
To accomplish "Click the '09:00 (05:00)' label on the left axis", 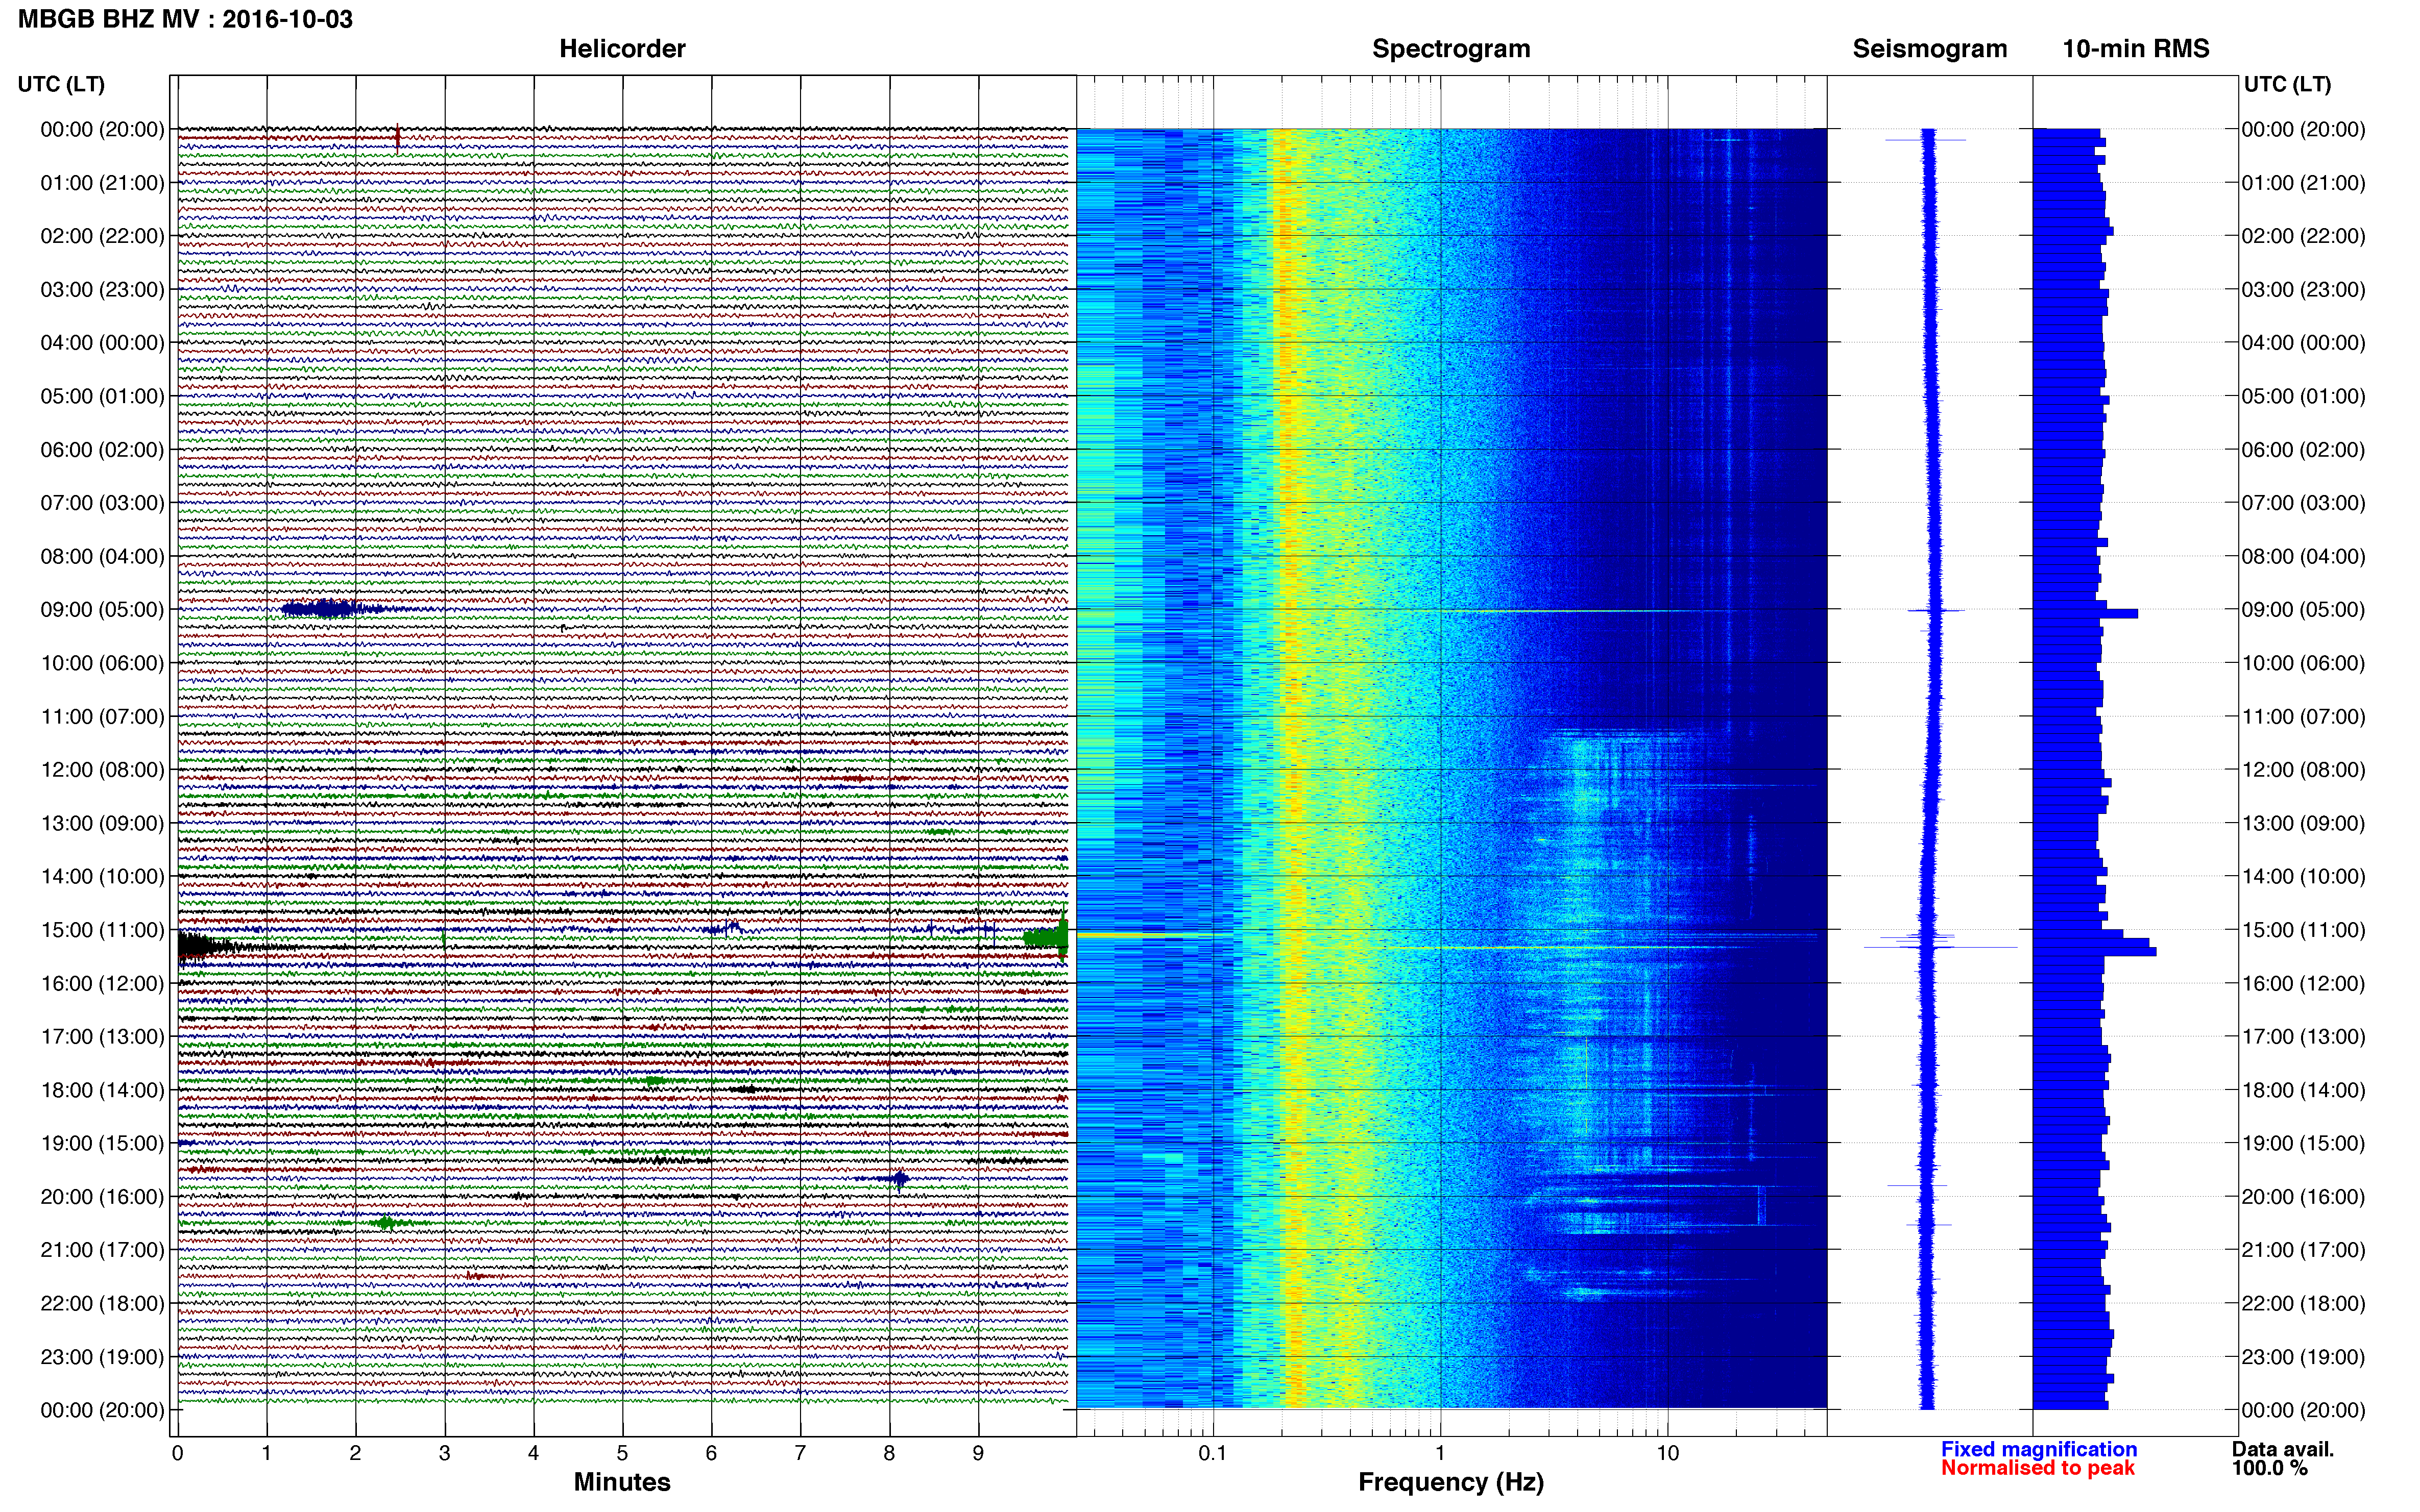I will [x=102, y=610].
